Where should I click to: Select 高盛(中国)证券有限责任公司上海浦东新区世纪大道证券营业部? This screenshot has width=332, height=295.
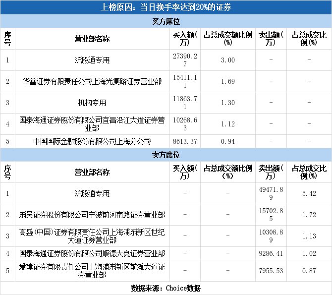(92, 236)
